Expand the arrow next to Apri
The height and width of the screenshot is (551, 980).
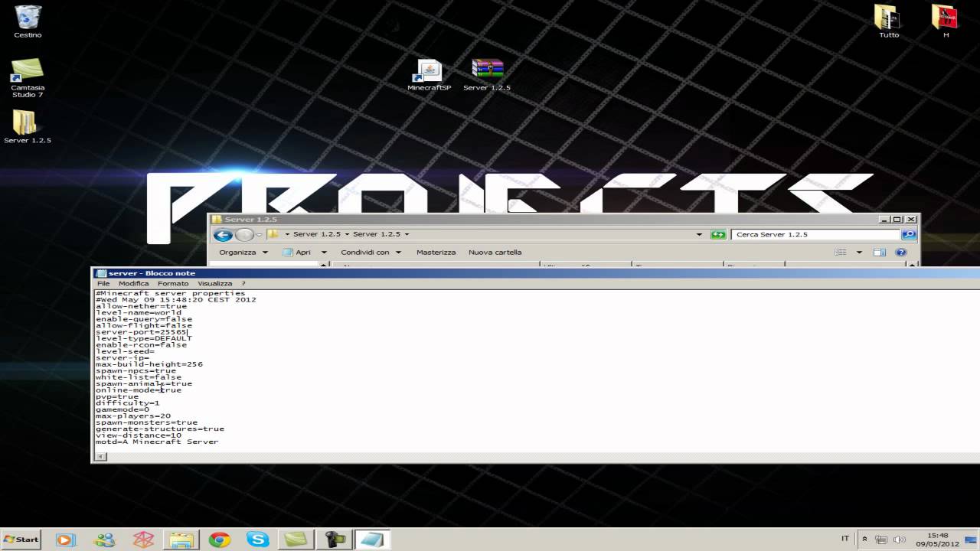pyautogui.click(x=324, y=252)
